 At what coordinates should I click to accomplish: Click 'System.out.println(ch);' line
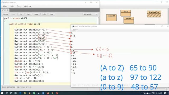(x=29, y=81)
